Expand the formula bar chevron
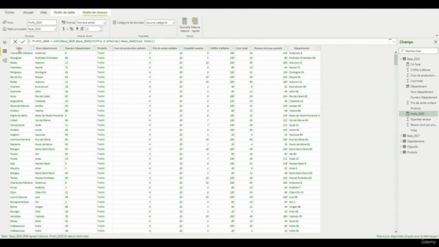 coord(394,42)
